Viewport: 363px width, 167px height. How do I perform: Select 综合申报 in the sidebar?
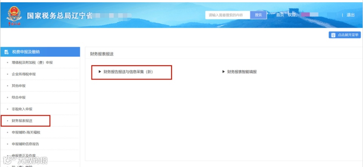coord(19,98)
